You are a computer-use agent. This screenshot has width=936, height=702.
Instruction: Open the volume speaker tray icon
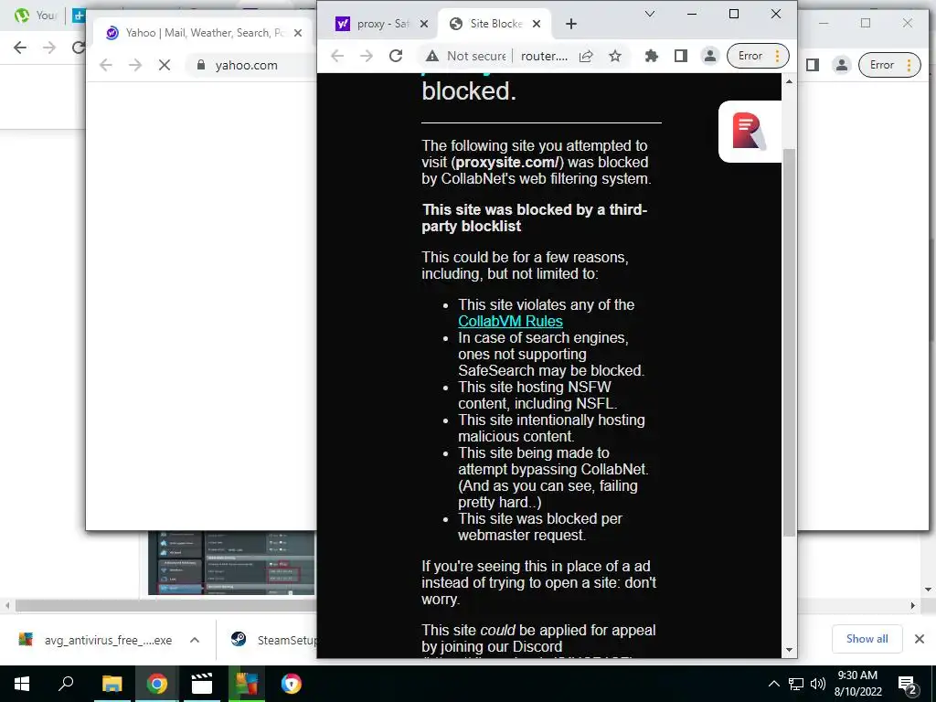point(818,684)
